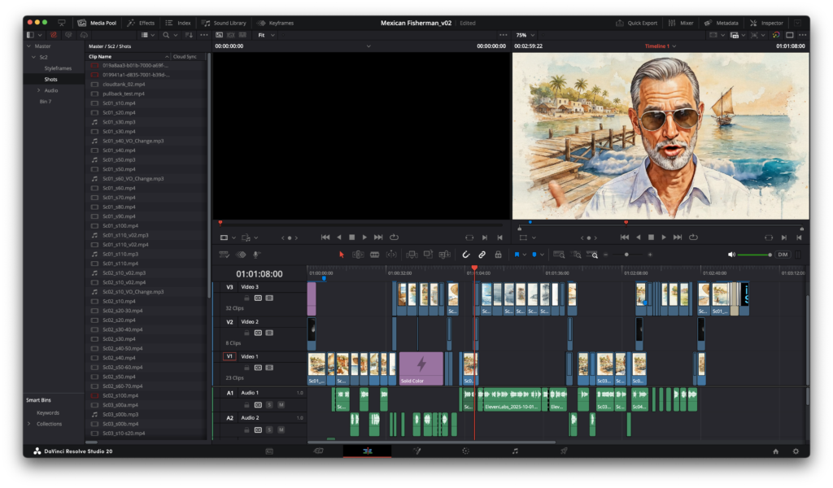Click the Mark In icon in timeline viewer
Image resolution: width=833 pixels, height=488 pixels.
(x=783, y=237)
